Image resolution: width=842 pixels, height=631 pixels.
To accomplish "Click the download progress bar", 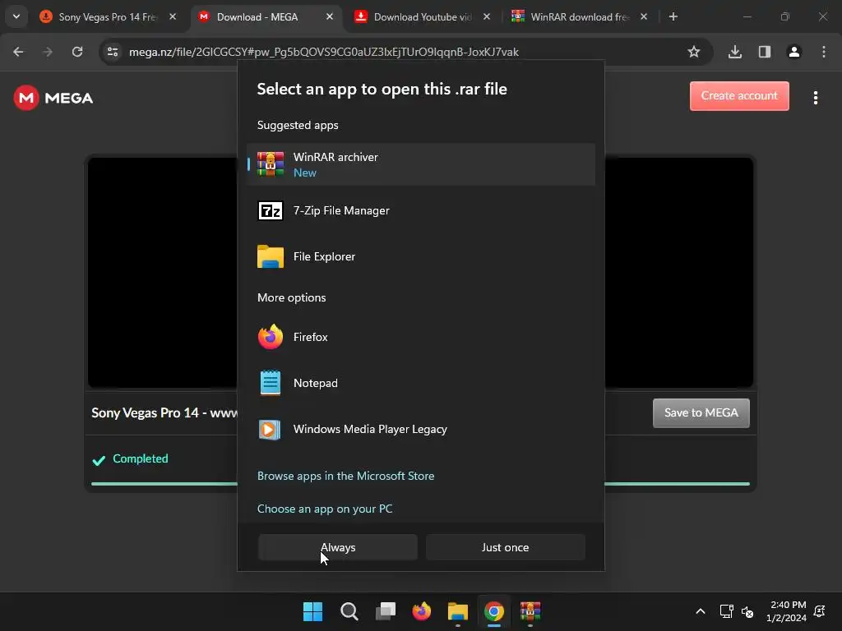I will [x=420, y=484].
